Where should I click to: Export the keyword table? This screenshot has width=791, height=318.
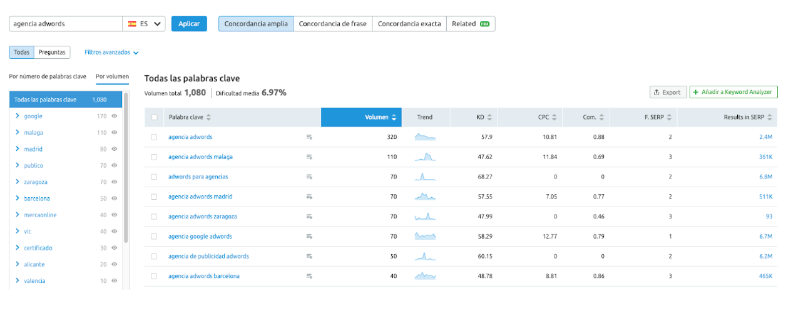click(668, 92)
